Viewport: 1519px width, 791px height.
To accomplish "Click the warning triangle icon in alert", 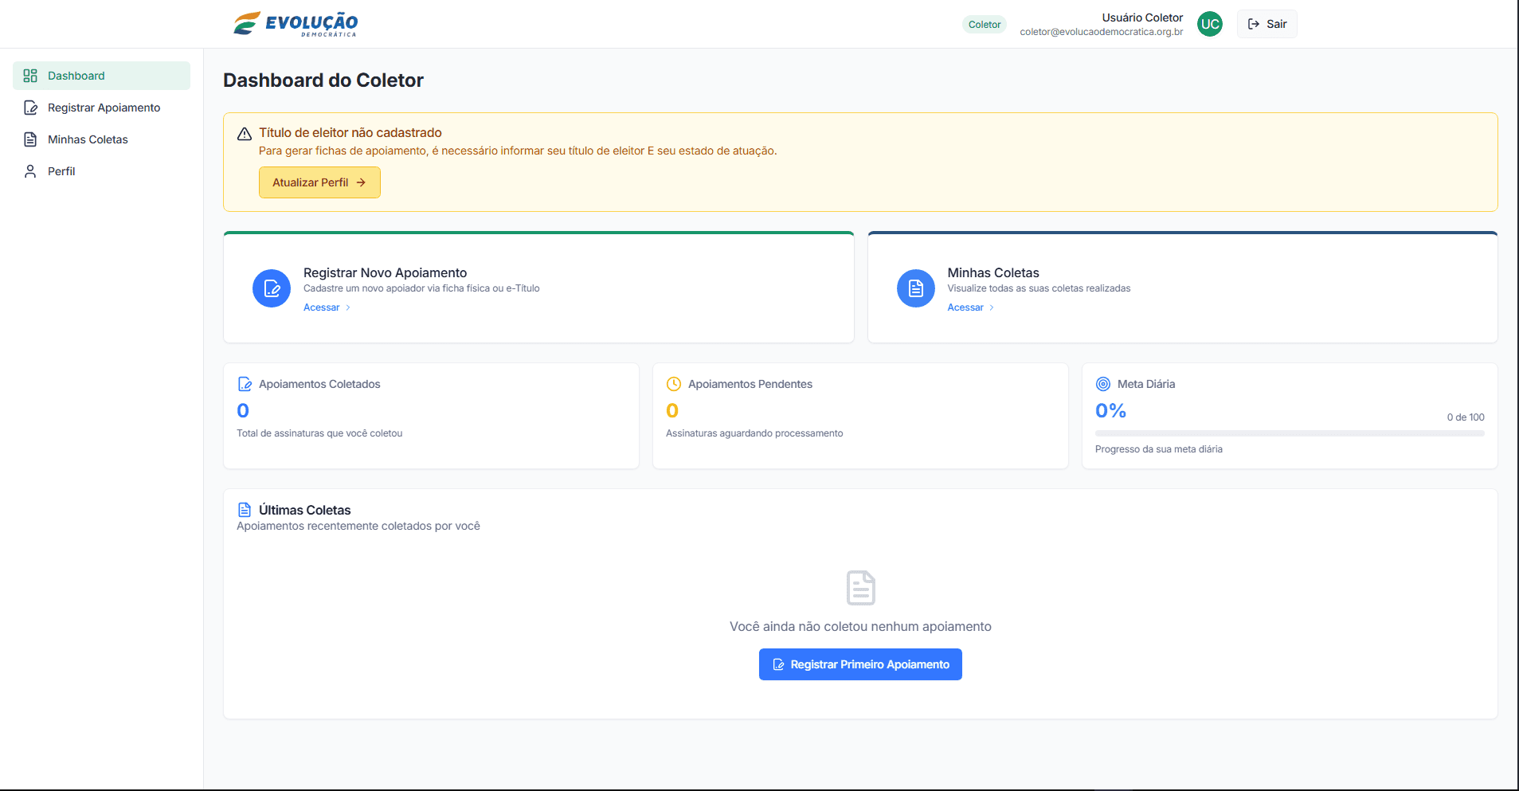I will [x=245, y=134].
